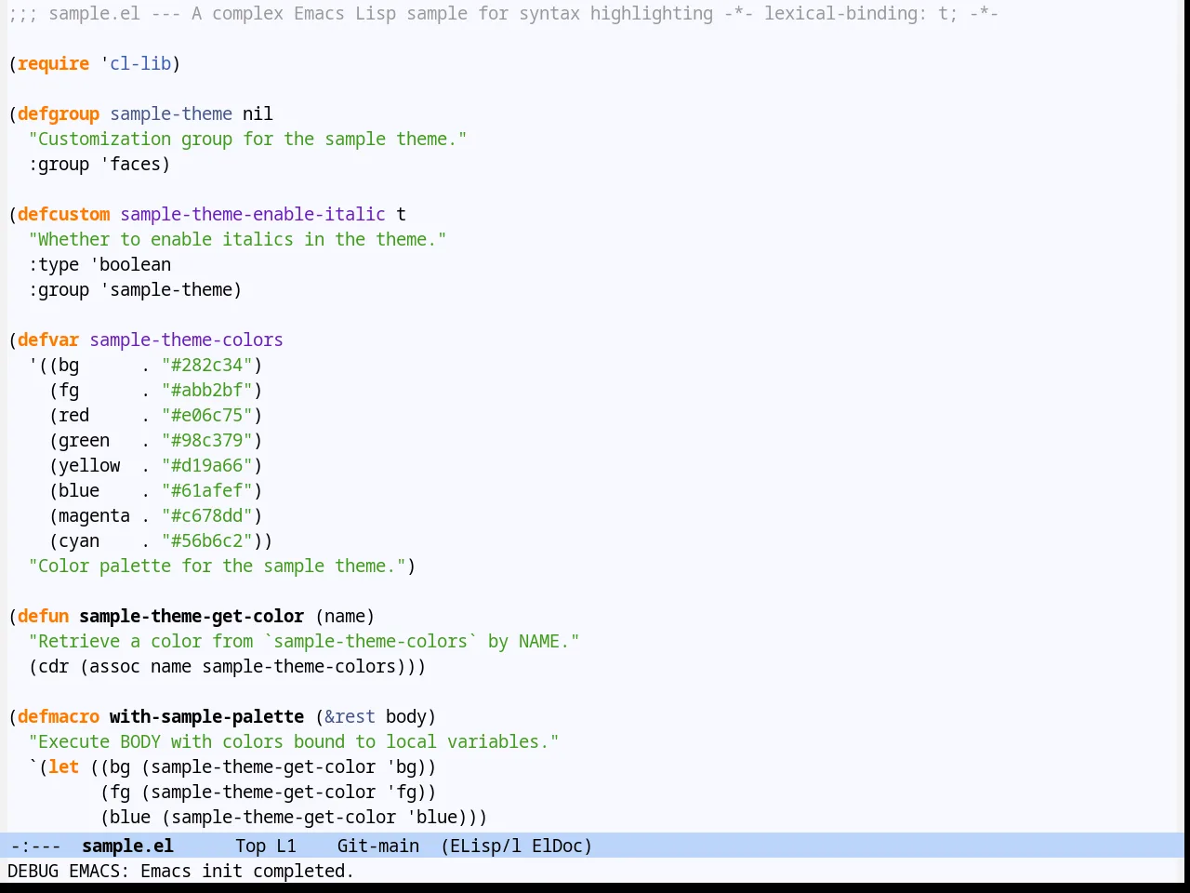This screenshot has width=1190, height=893.
Task: Click sample-theme-get-color function name in defun
Action: coord(192,616)
